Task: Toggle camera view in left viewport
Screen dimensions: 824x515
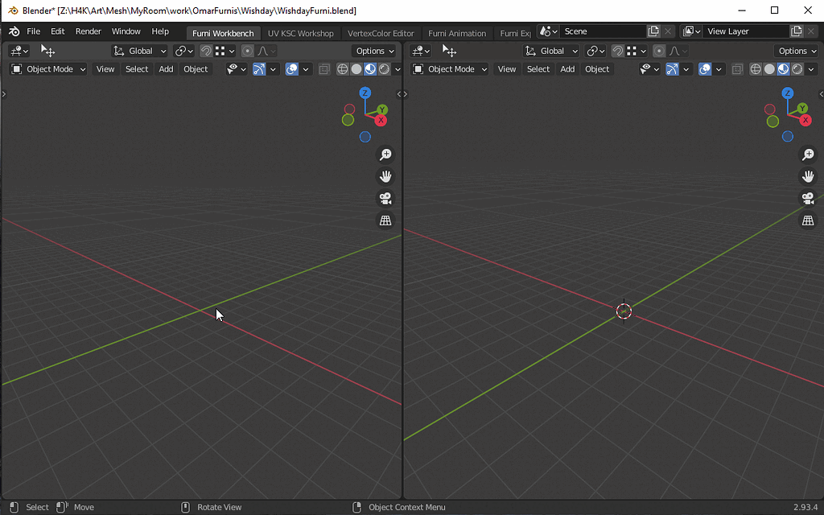Action: [385, 199]
